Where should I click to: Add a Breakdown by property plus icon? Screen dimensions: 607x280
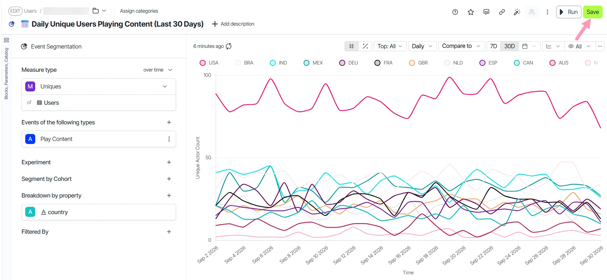(169, 196)
